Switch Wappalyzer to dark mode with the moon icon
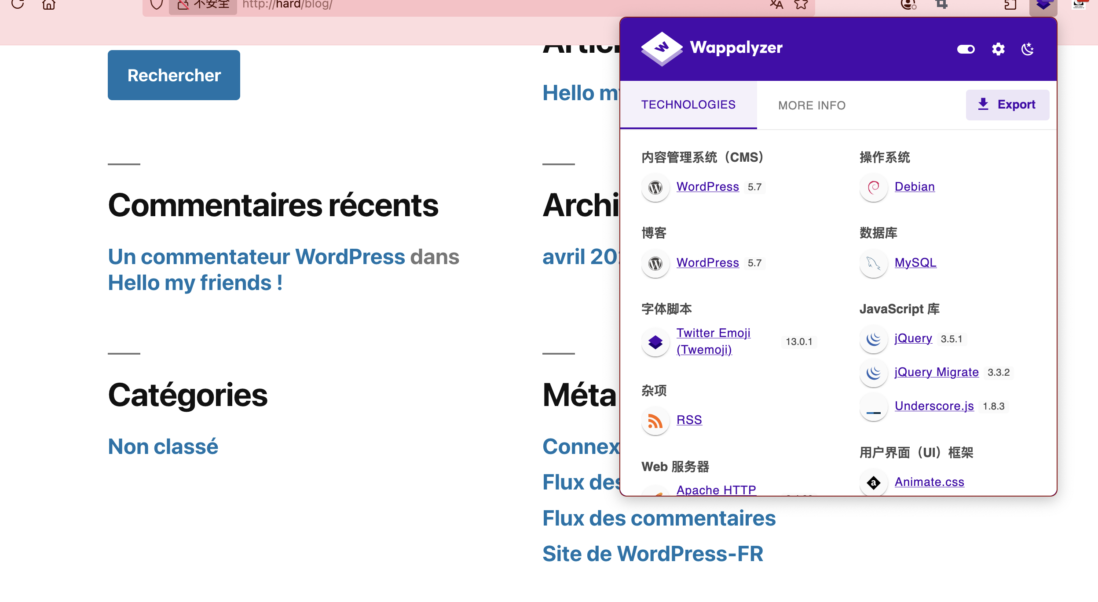This screenshot has height=602, width=1098. (x=1028, y=49)
